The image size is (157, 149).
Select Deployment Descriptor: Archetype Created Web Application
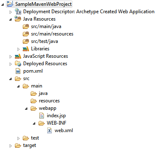[89, 12]
